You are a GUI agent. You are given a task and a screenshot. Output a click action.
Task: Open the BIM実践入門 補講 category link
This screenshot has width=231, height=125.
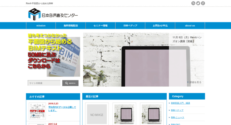tap(180, 103)
